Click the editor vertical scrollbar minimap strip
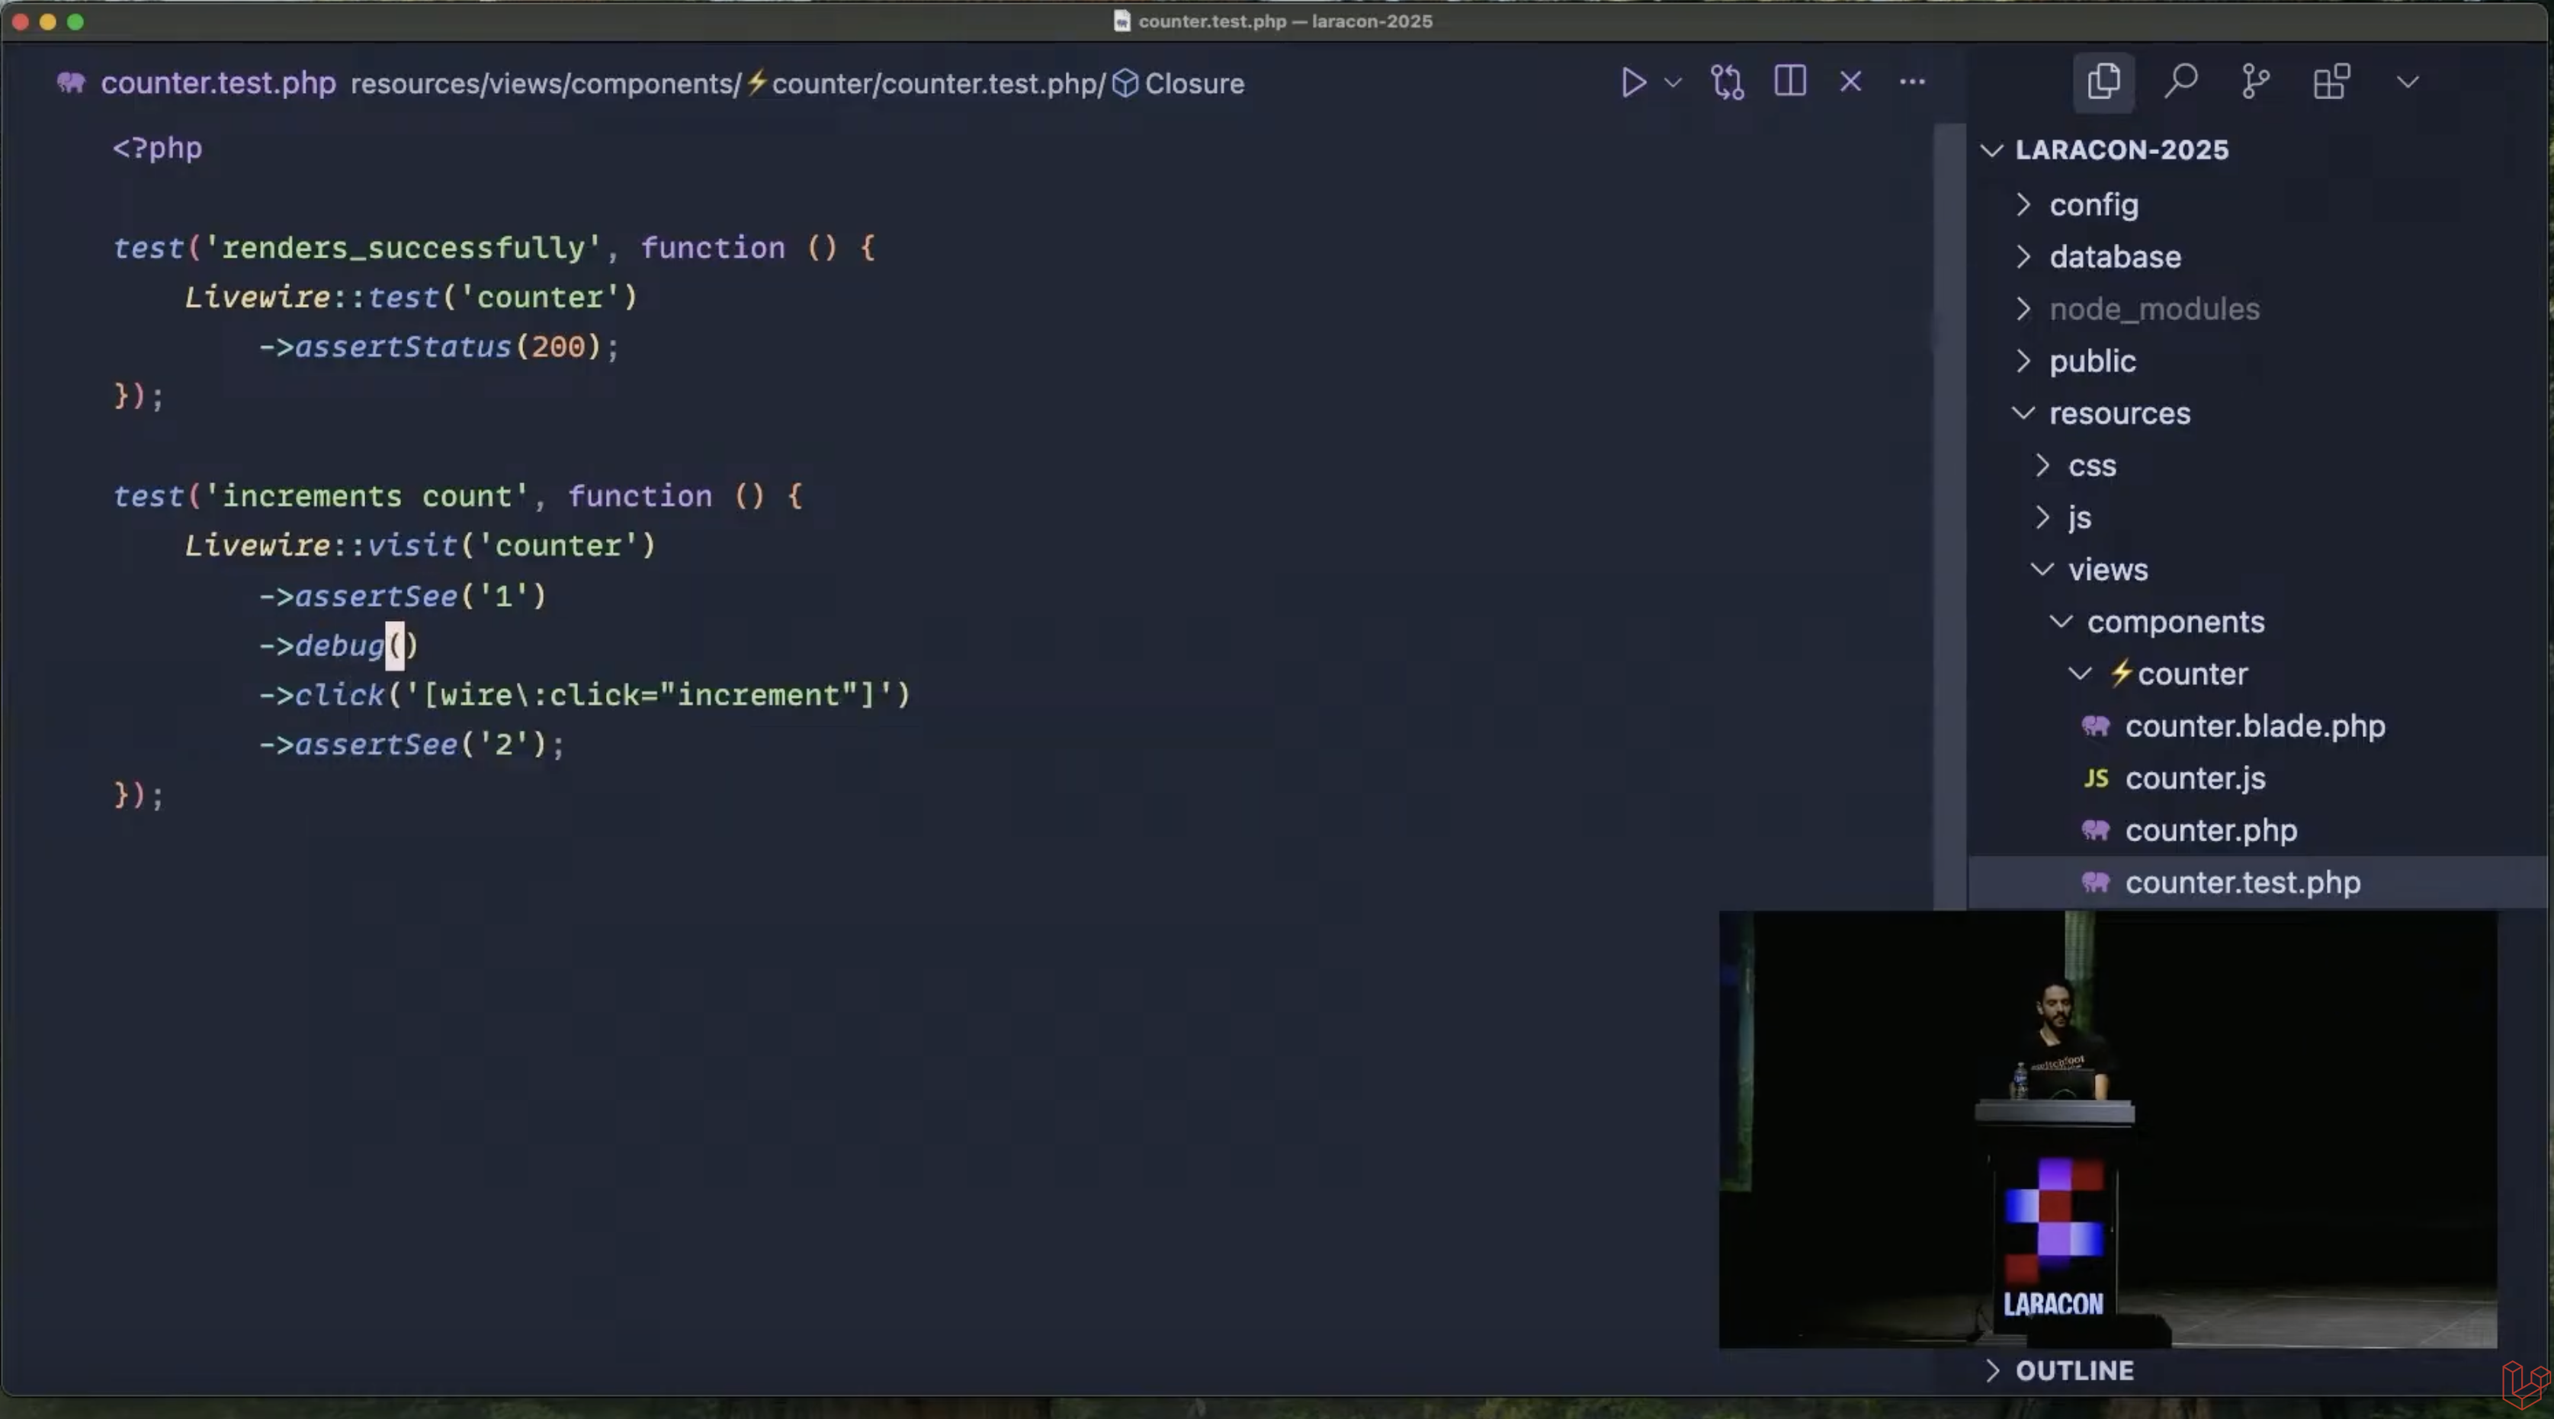The image size is (2554, 1419). tap(1949, 515)
